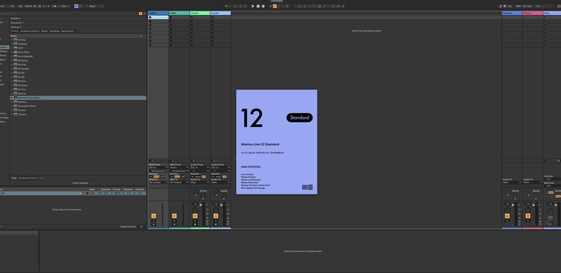Click the Tap tempo button
561x273 pixels.
click(19, 6)
